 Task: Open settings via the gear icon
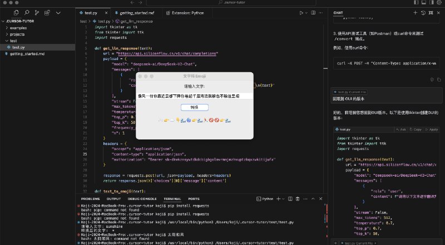pyautogui.click(x=439, y=2)
